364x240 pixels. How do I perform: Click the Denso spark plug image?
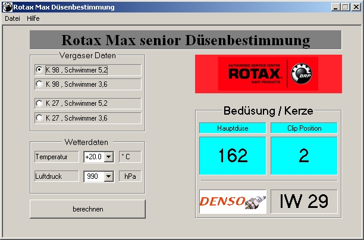233,201
